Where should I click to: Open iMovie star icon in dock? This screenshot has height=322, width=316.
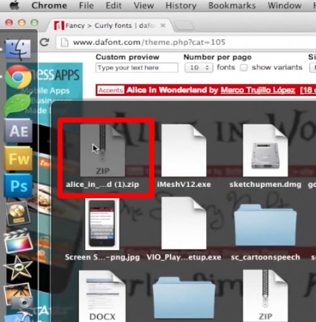18,268
